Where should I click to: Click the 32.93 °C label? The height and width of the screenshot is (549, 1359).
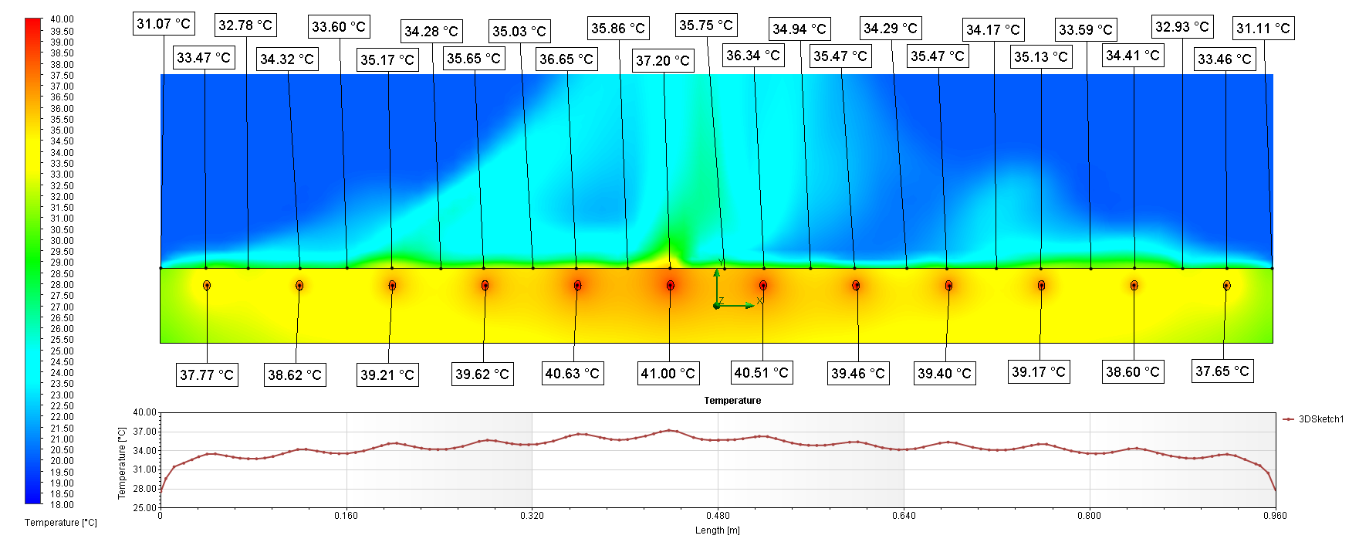pos(1182,27)
